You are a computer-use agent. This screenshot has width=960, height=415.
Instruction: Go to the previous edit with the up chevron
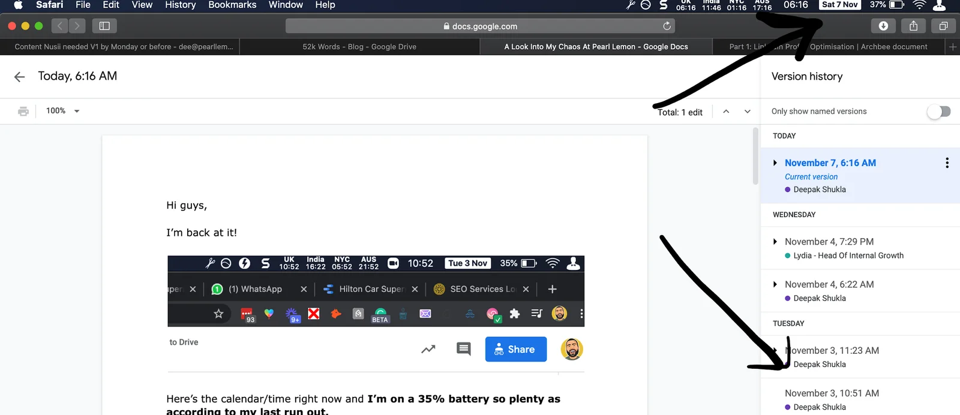tap(726, 112)
